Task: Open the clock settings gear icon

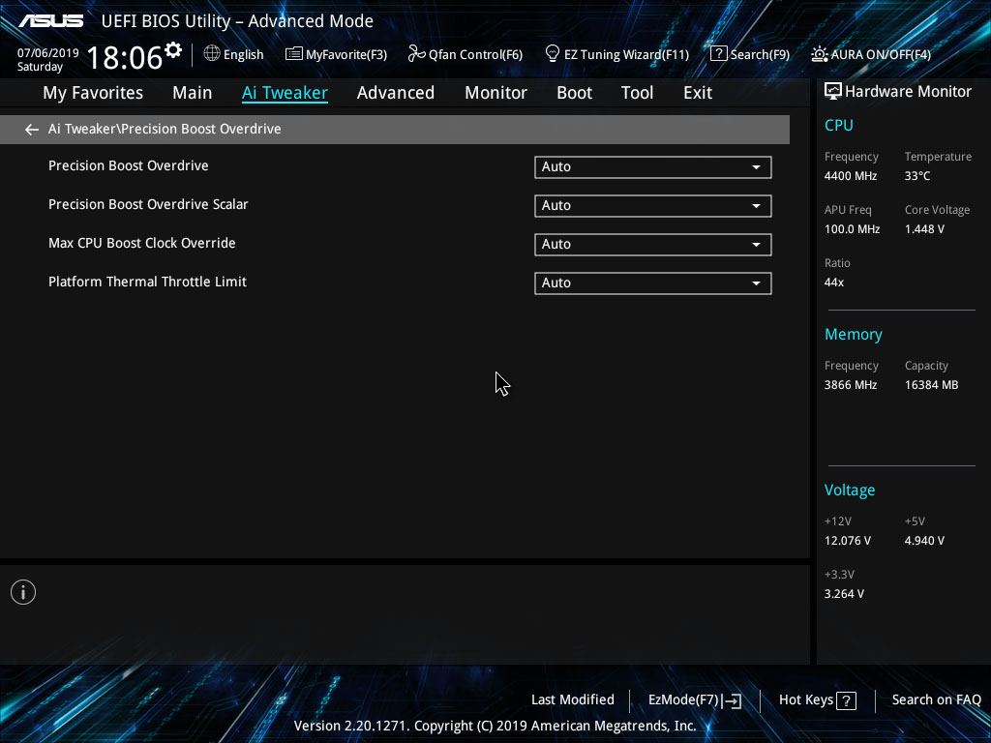Action: click(173, 50)
